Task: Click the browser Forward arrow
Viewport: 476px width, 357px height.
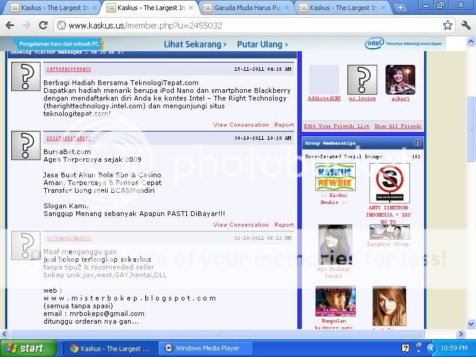Action: 27,26
